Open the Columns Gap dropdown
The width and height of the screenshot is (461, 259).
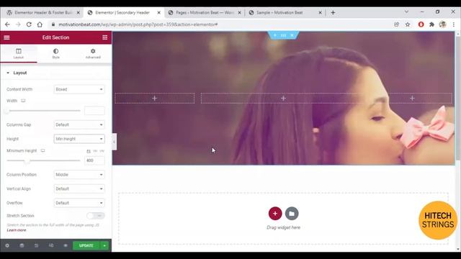pyautogui.click(x=79, y=124)
